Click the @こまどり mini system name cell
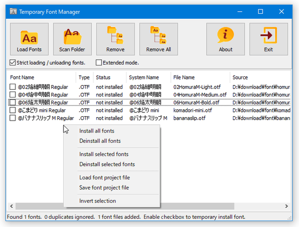299x227 pixels. click(144, 110)
